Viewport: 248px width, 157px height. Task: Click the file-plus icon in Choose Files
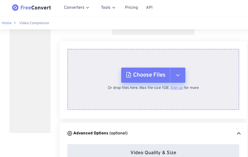[x=129, y=75]
